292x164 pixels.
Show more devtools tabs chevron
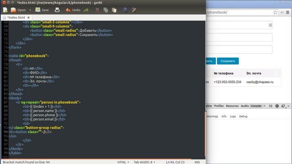click(264, 106)
